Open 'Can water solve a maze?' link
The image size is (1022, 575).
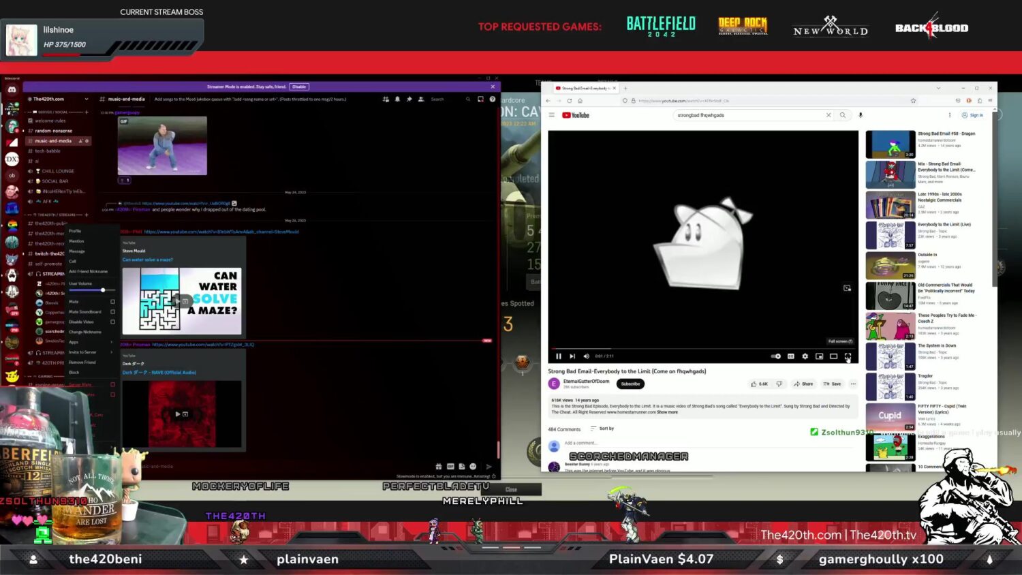148,260
